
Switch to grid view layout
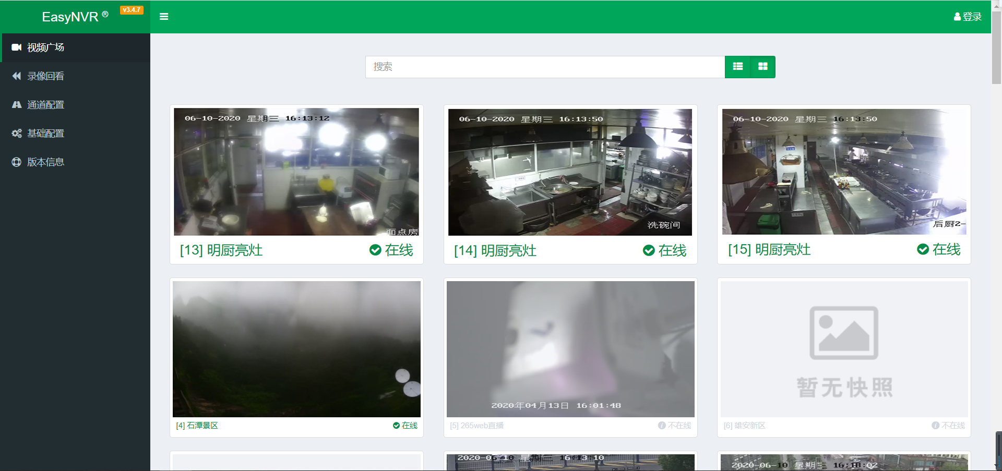pos(763,67)
